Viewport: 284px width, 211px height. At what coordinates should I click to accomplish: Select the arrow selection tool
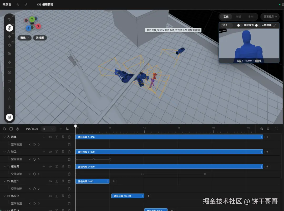tap(9, 19)
